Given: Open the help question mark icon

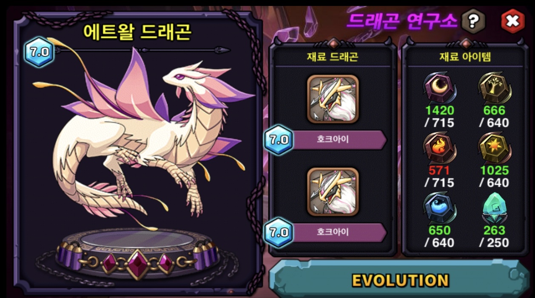Looking at the screenshot, I should coord(473,20).
